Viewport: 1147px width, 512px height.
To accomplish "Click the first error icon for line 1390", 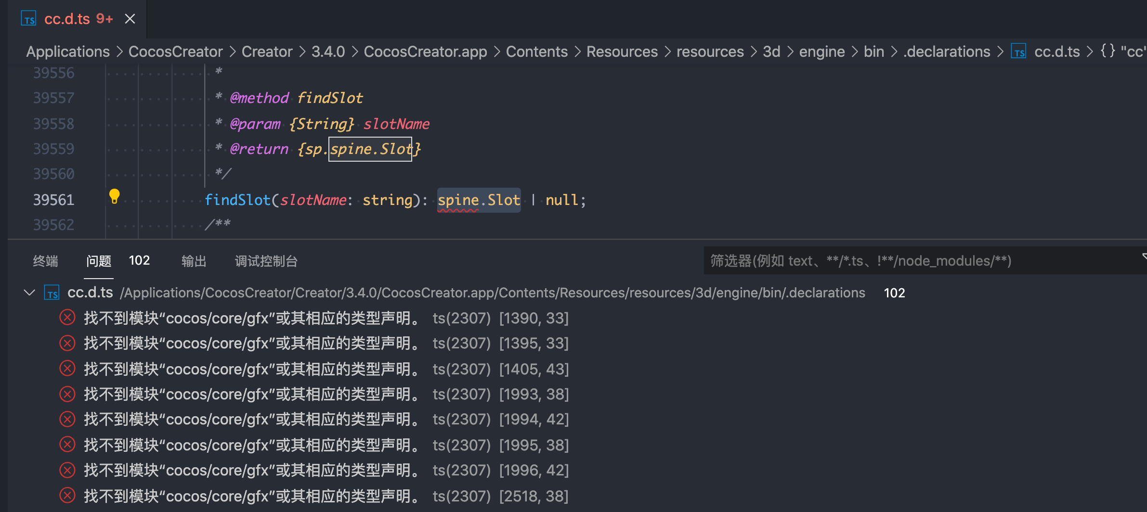I will (x=67, y=318).
